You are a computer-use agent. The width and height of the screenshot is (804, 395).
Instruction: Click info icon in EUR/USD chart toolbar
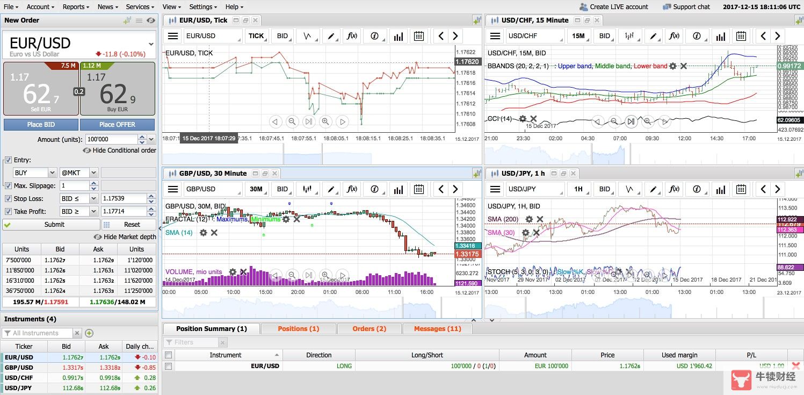(x=375, y=36)
